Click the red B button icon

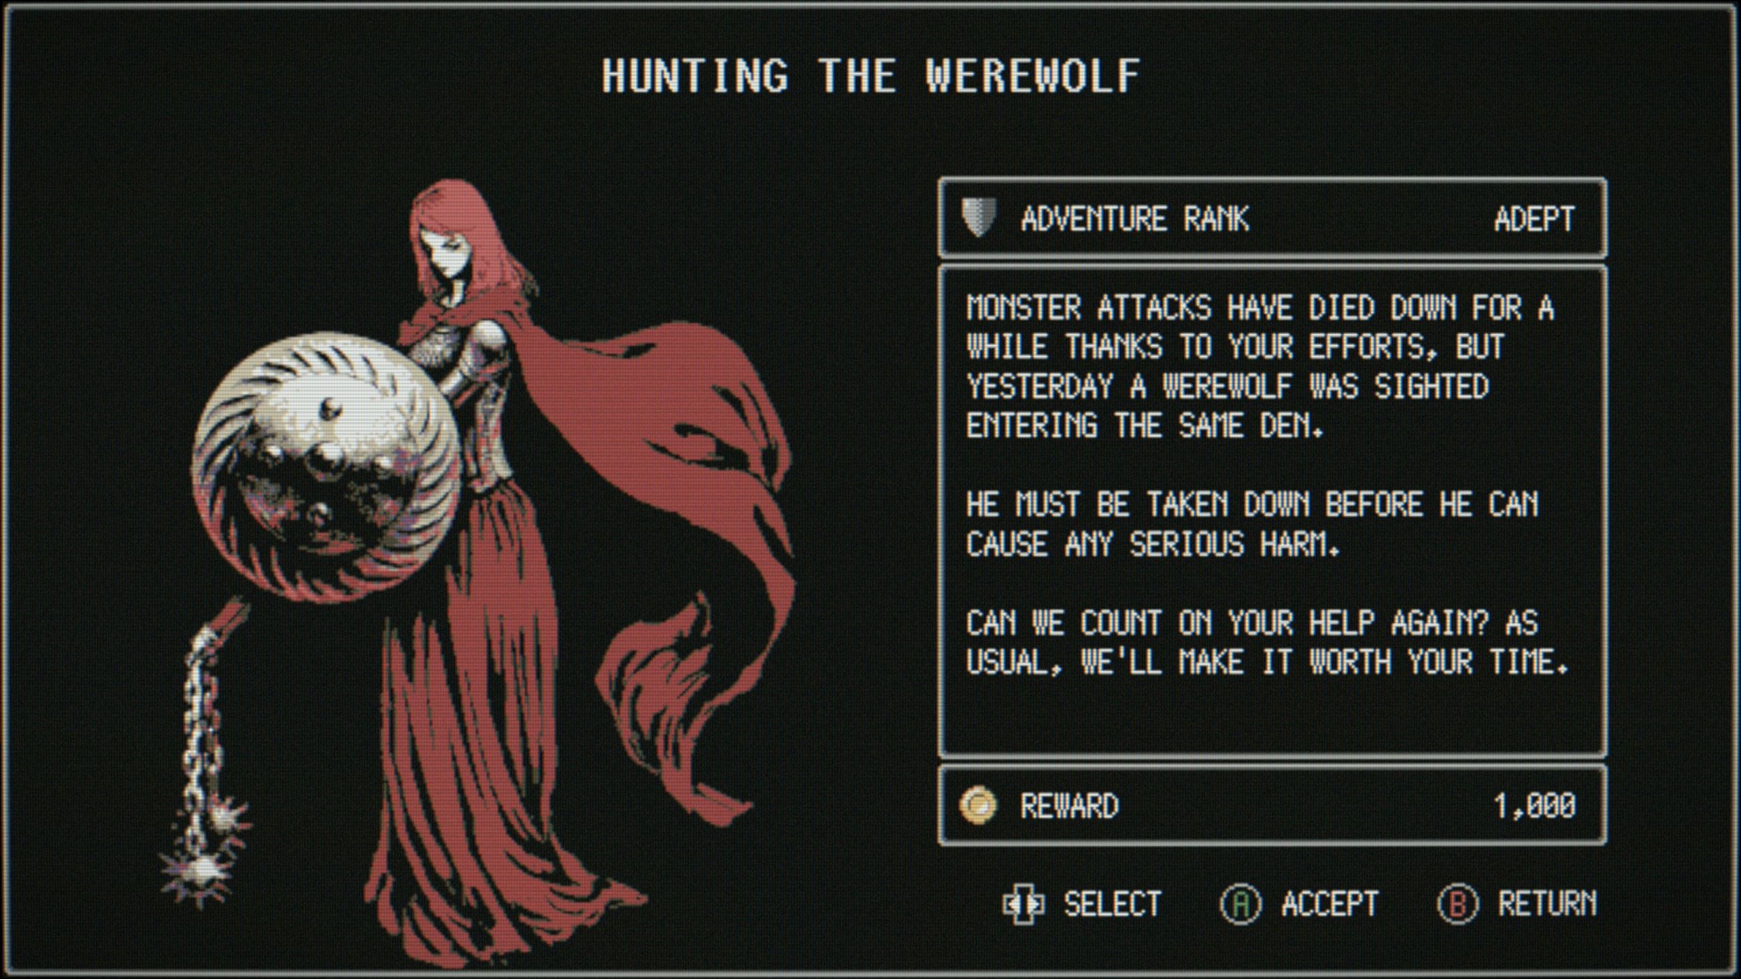(1457, 904)
